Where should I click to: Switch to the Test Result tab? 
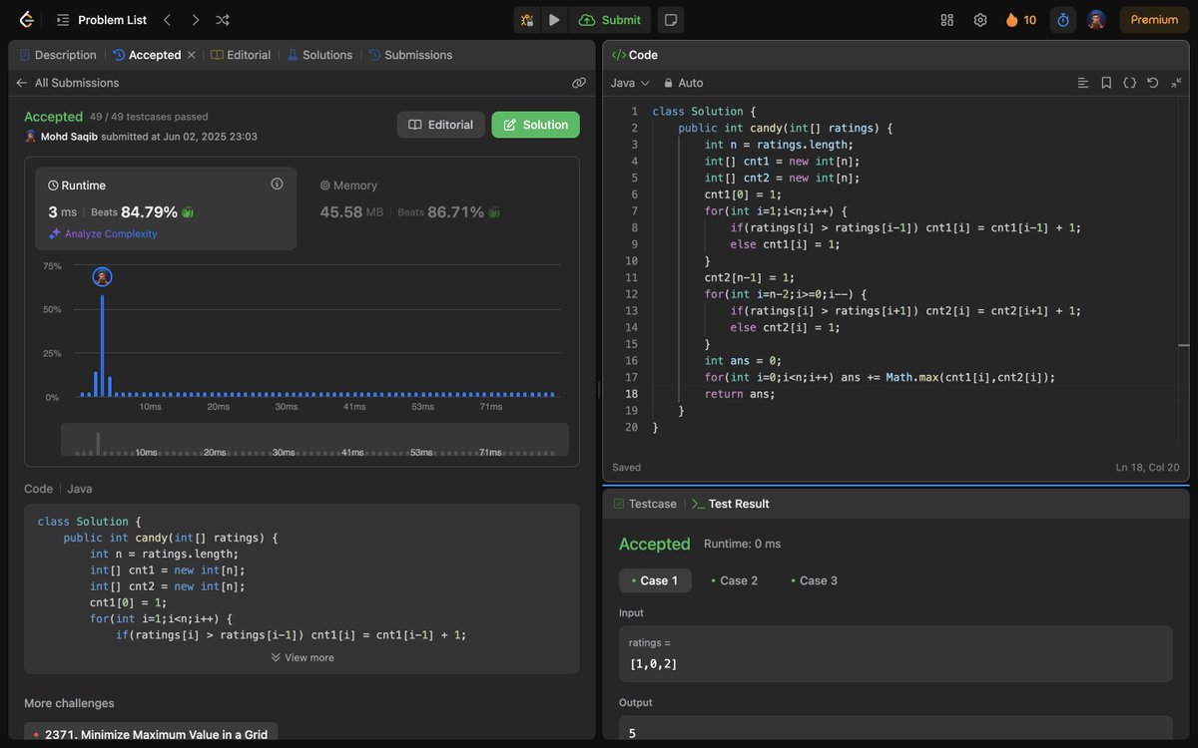click(x=730, y=504)
